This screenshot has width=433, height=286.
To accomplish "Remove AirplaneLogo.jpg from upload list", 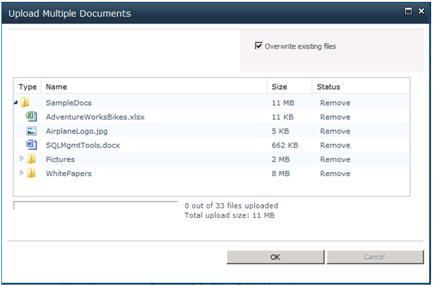I will pos(335,131).
